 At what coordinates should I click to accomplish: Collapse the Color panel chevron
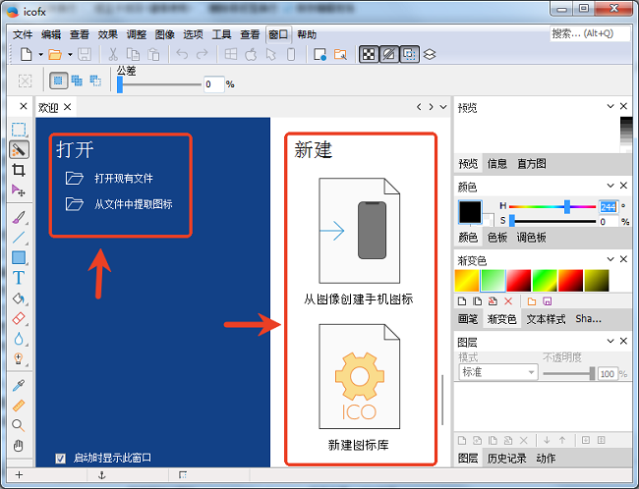[x=610, y=186]
